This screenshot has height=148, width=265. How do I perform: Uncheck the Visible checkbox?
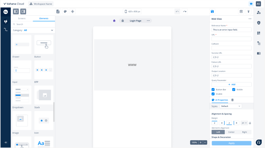[234, 90]
